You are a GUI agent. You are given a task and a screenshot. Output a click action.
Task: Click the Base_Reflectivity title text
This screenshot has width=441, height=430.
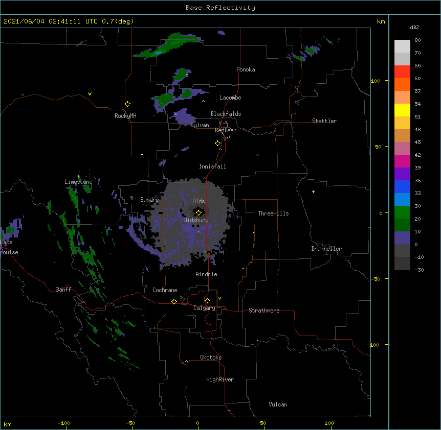point(220,8)
